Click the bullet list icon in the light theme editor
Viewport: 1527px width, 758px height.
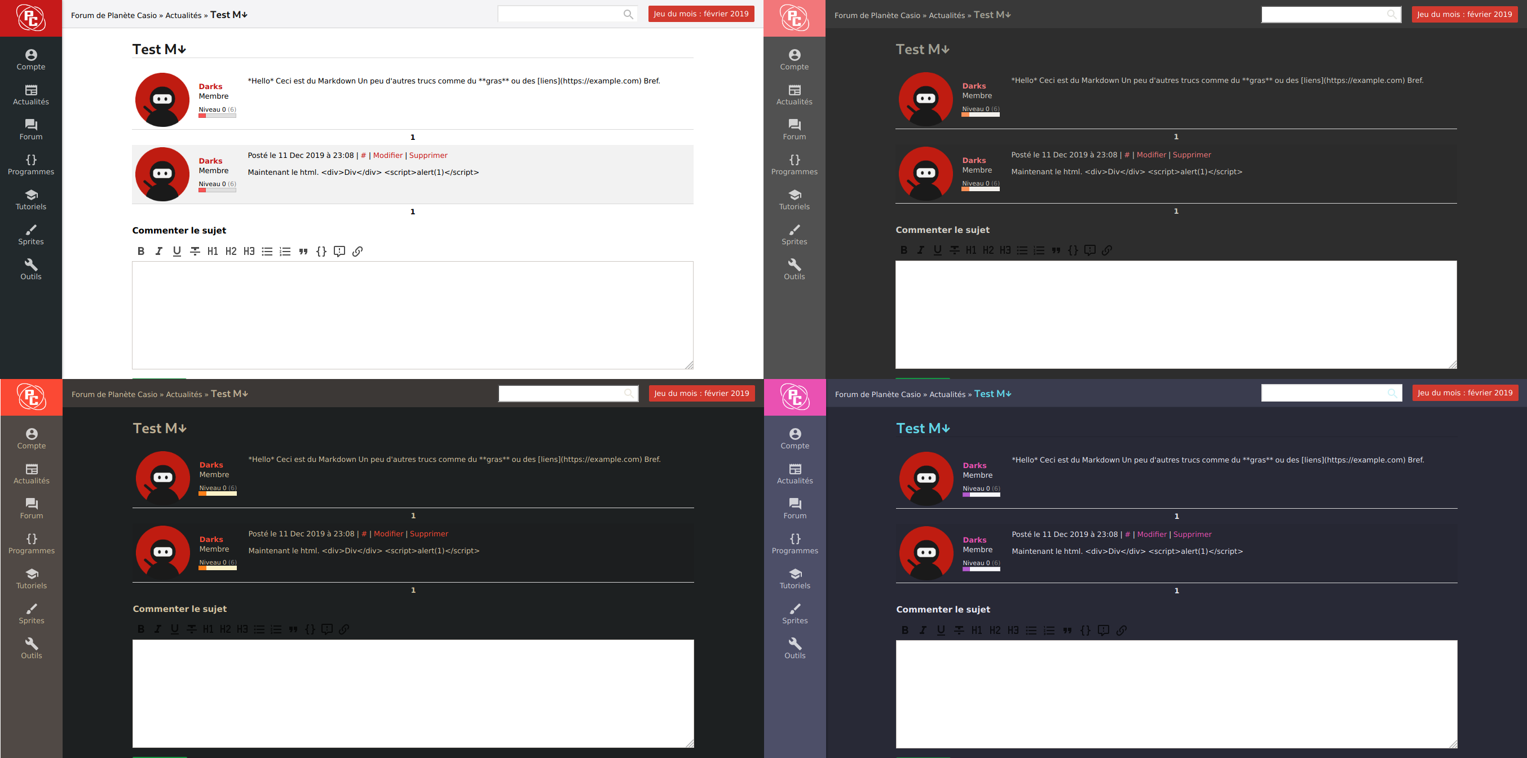point(267,251)
